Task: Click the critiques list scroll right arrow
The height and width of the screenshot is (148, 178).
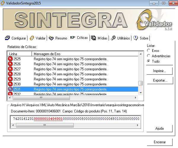Action: [135, 98]
